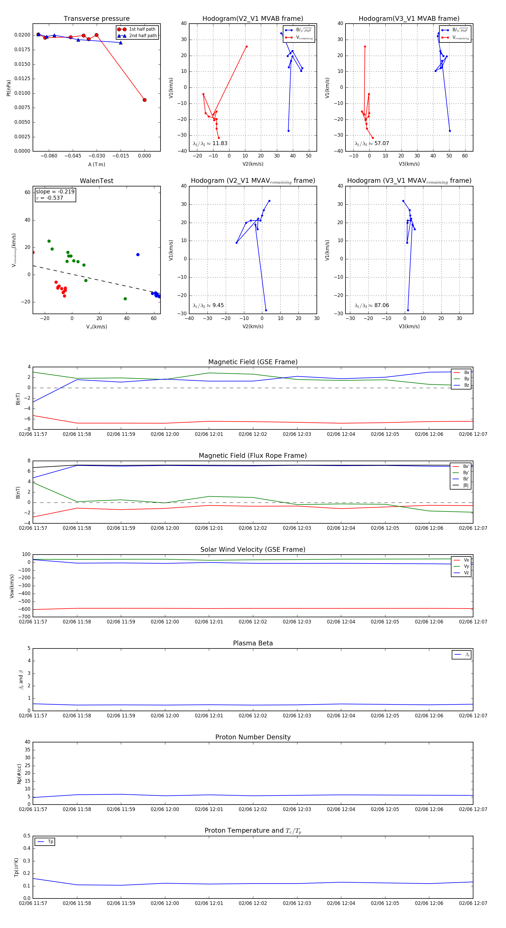Click the "A (T·m)" x-axis label
The image size is (506, 928).
(96, 164)
